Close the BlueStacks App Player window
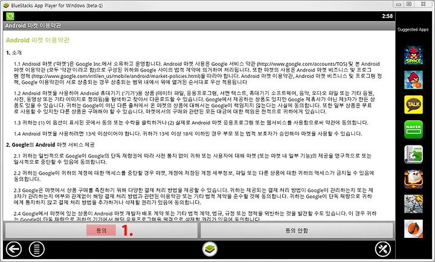Viewport: 435px width, 262px height. pos(424,4)
